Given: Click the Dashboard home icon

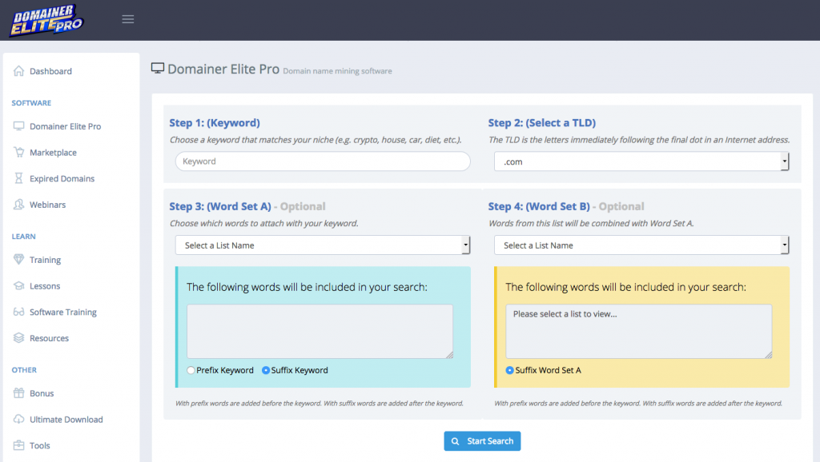Looking at the screenshot, I should click(19, 71).
